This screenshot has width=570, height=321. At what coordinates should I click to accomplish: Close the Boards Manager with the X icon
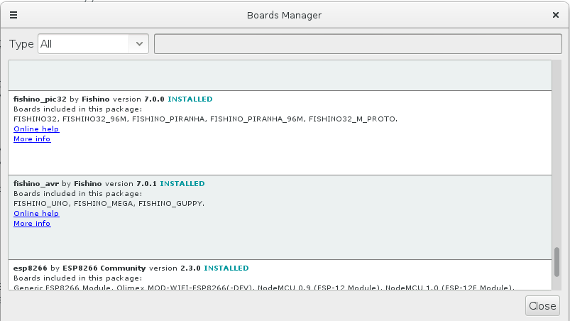coord(555,14)
